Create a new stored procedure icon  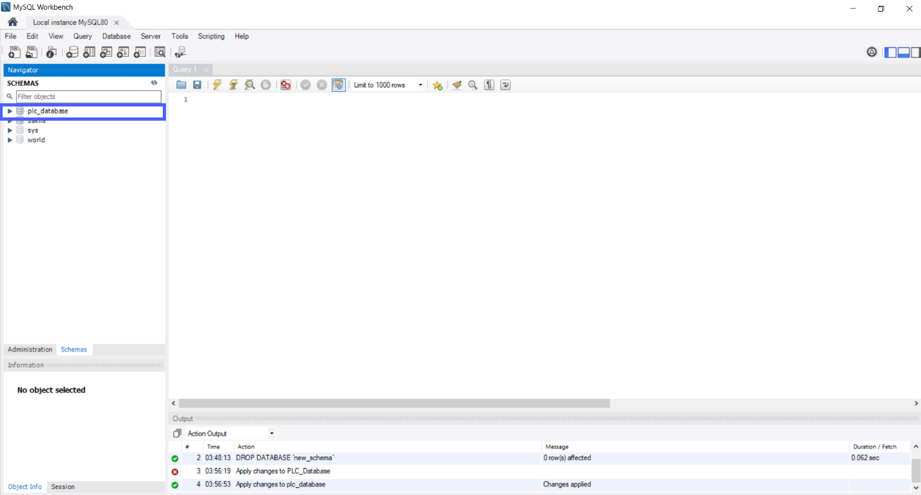(123, 52)
